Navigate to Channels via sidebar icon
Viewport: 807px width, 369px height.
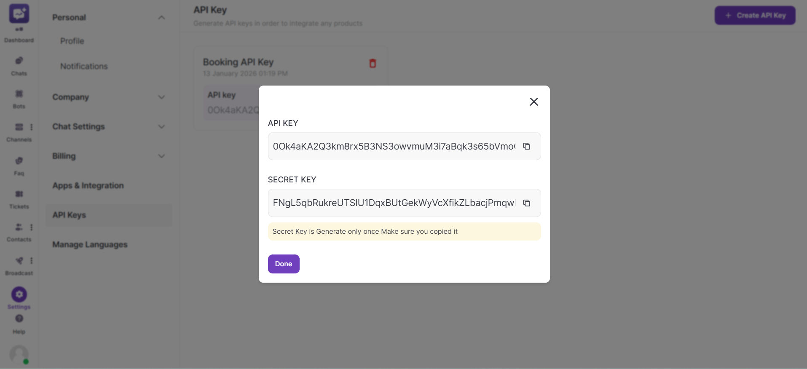click(19, 128)
